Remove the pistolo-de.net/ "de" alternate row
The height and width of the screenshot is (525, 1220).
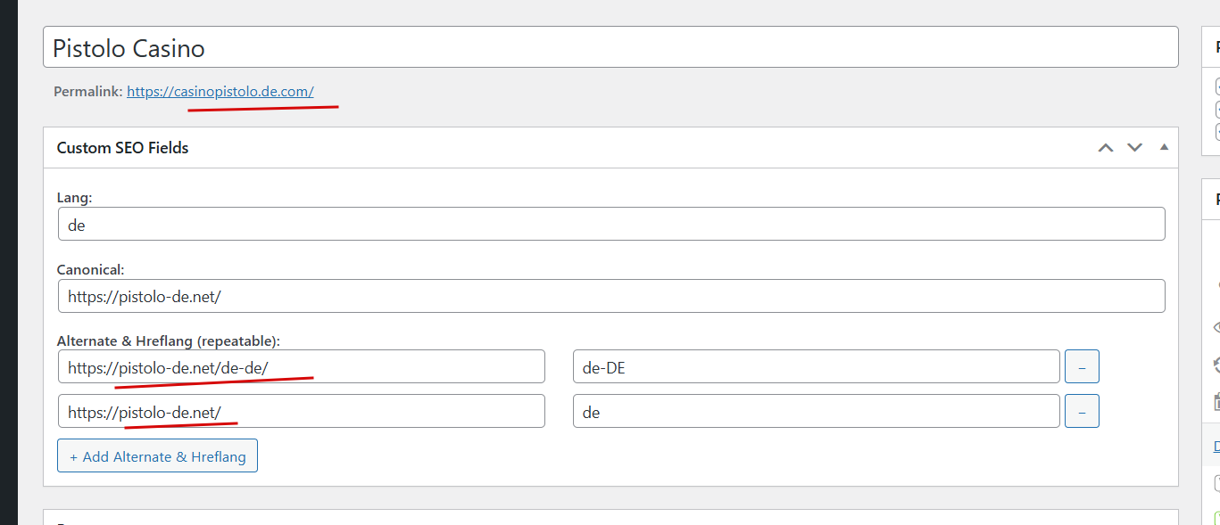(x=1082, y=411)
